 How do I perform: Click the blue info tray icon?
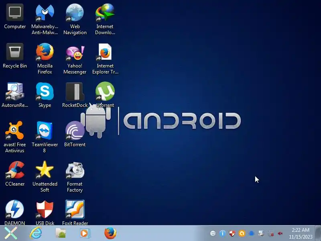[x=223, y=233]
